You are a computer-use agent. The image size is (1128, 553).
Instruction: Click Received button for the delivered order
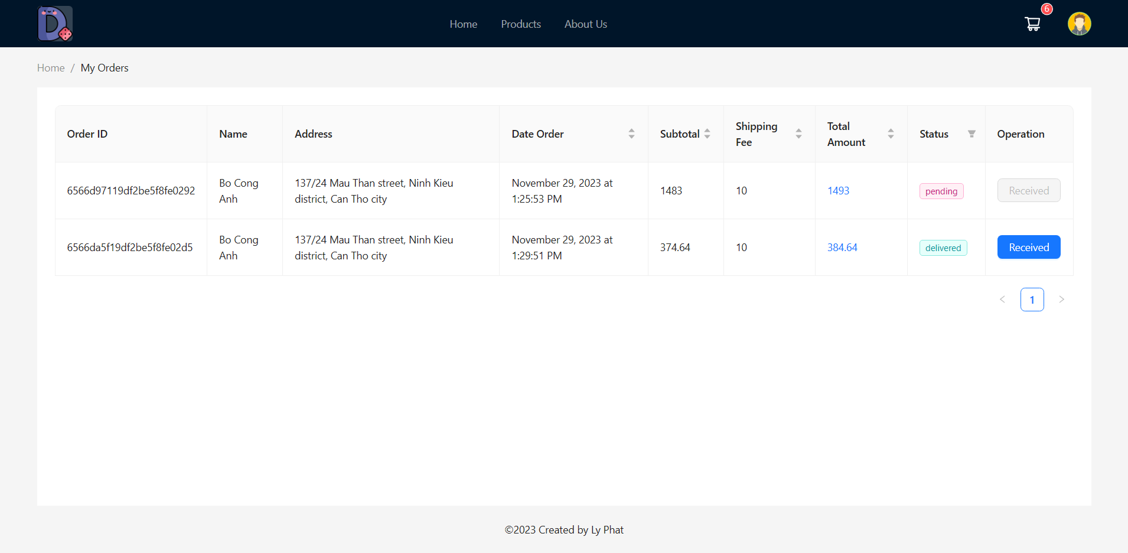[x=1028, y=247]
